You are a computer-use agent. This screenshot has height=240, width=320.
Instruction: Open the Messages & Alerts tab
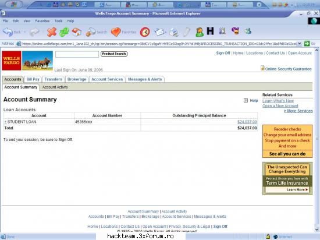[x=145, y=79]
